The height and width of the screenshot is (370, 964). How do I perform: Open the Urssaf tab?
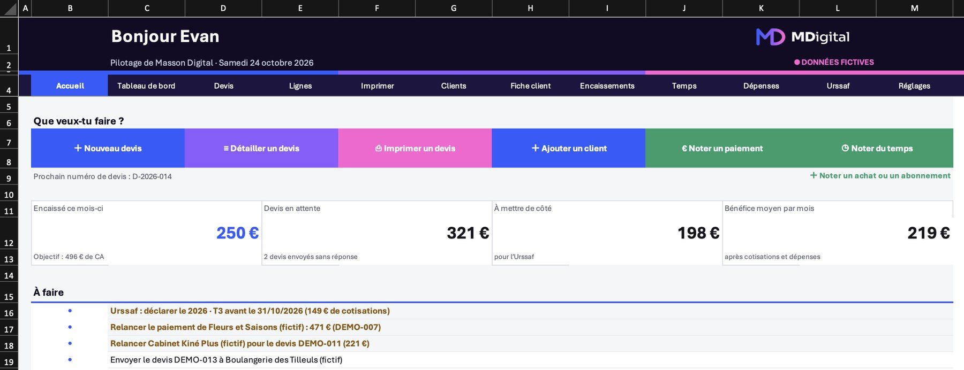838,86
